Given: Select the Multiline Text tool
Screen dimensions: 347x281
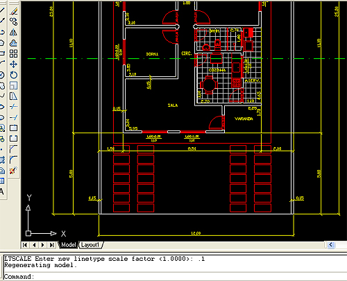Looking at the screenshot, I should 2,191.
